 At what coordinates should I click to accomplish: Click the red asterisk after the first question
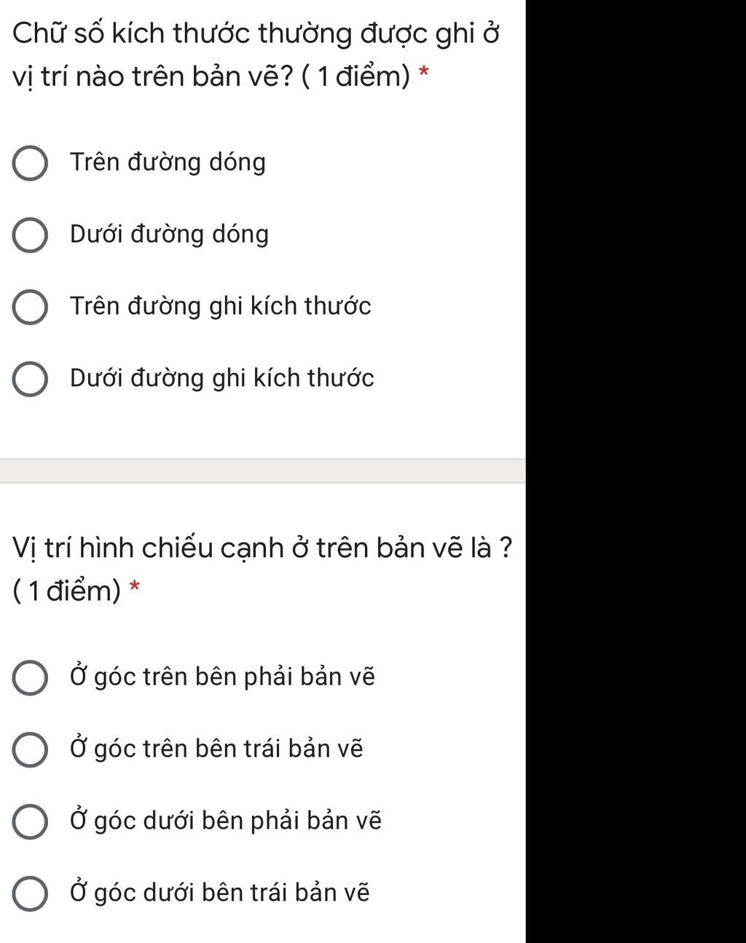[x=423, y=73]
